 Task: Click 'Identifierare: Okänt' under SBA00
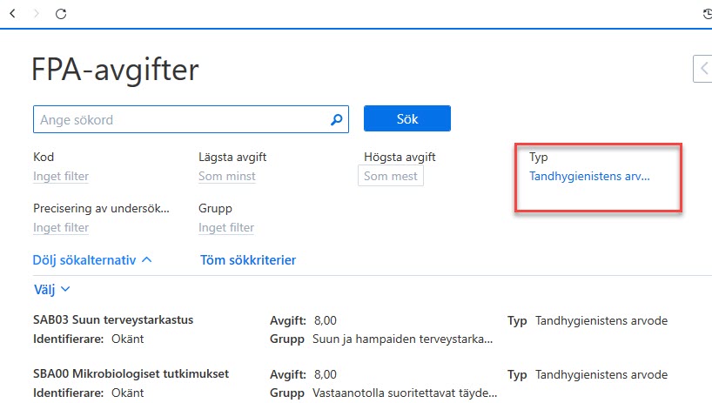point(89,393)
